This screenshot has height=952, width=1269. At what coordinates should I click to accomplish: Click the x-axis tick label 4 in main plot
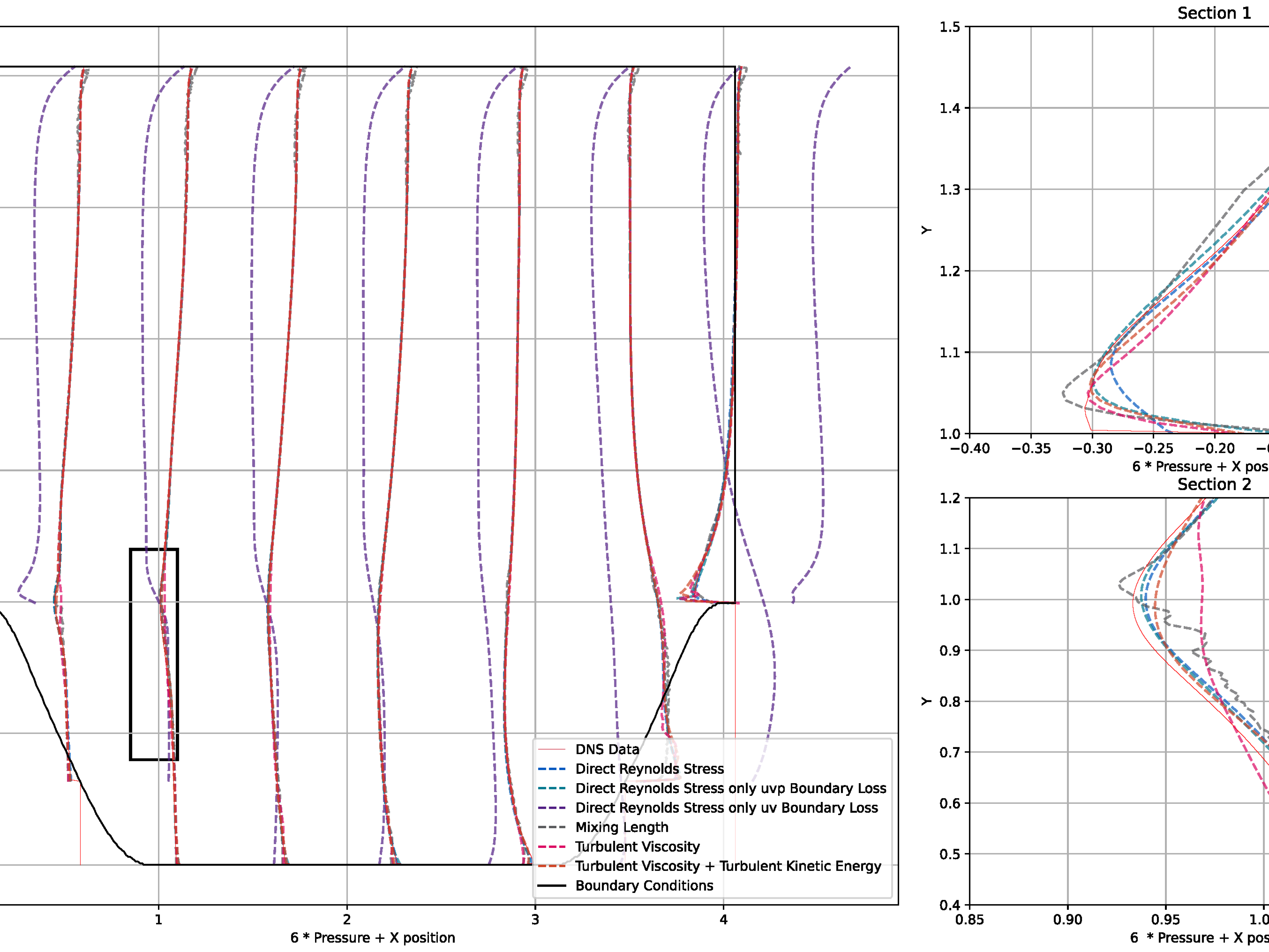pos(723,920)
